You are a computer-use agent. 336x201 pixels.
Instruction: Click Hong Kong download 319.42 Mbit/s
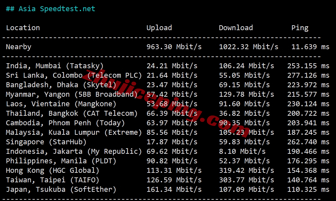[x=247, y=171]
